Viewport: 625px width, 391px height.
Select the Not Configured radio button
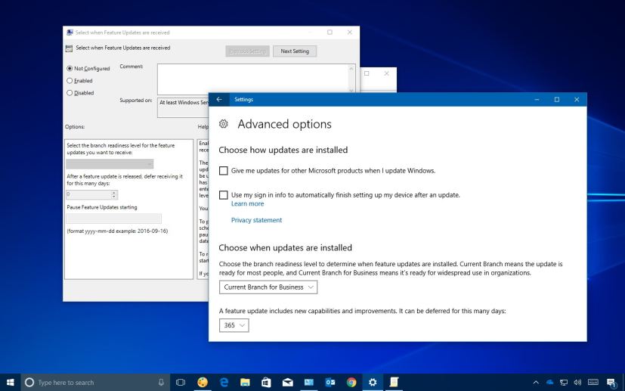point(70,68)
